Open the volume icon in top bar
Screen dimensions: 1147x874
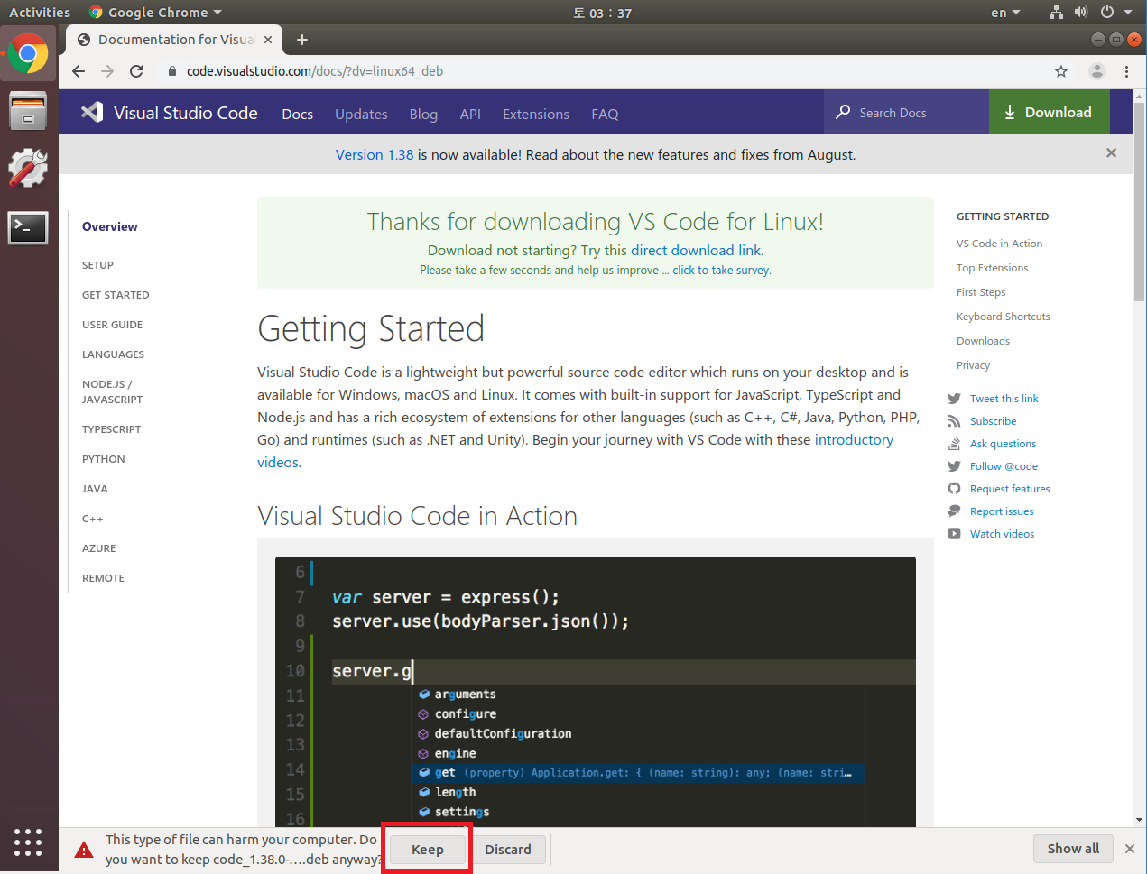click(x=1080, y=13)
